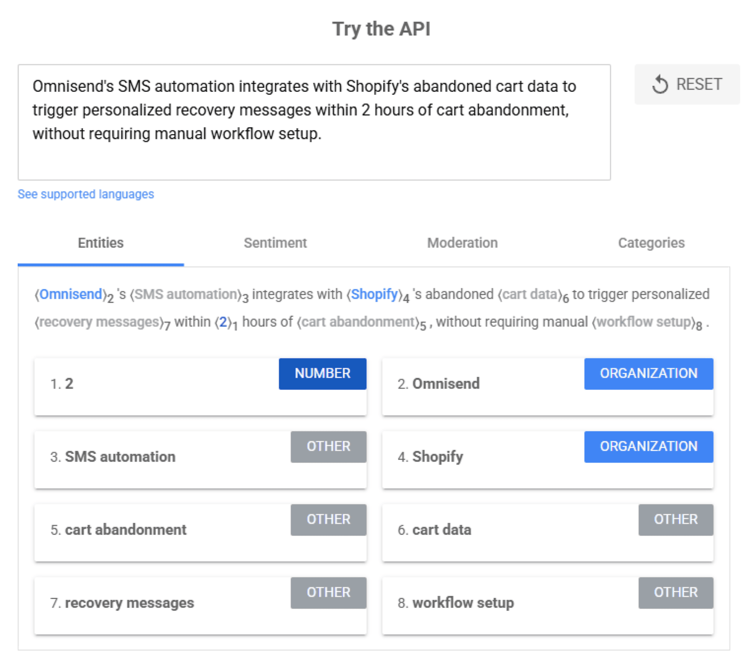
Task: Select the Entities tab
Action: (x=100, y=243)
